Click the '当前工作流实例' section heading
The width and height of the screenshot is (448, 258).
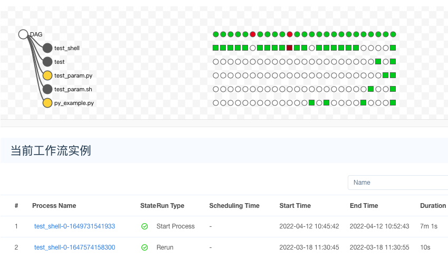point(51,150)
